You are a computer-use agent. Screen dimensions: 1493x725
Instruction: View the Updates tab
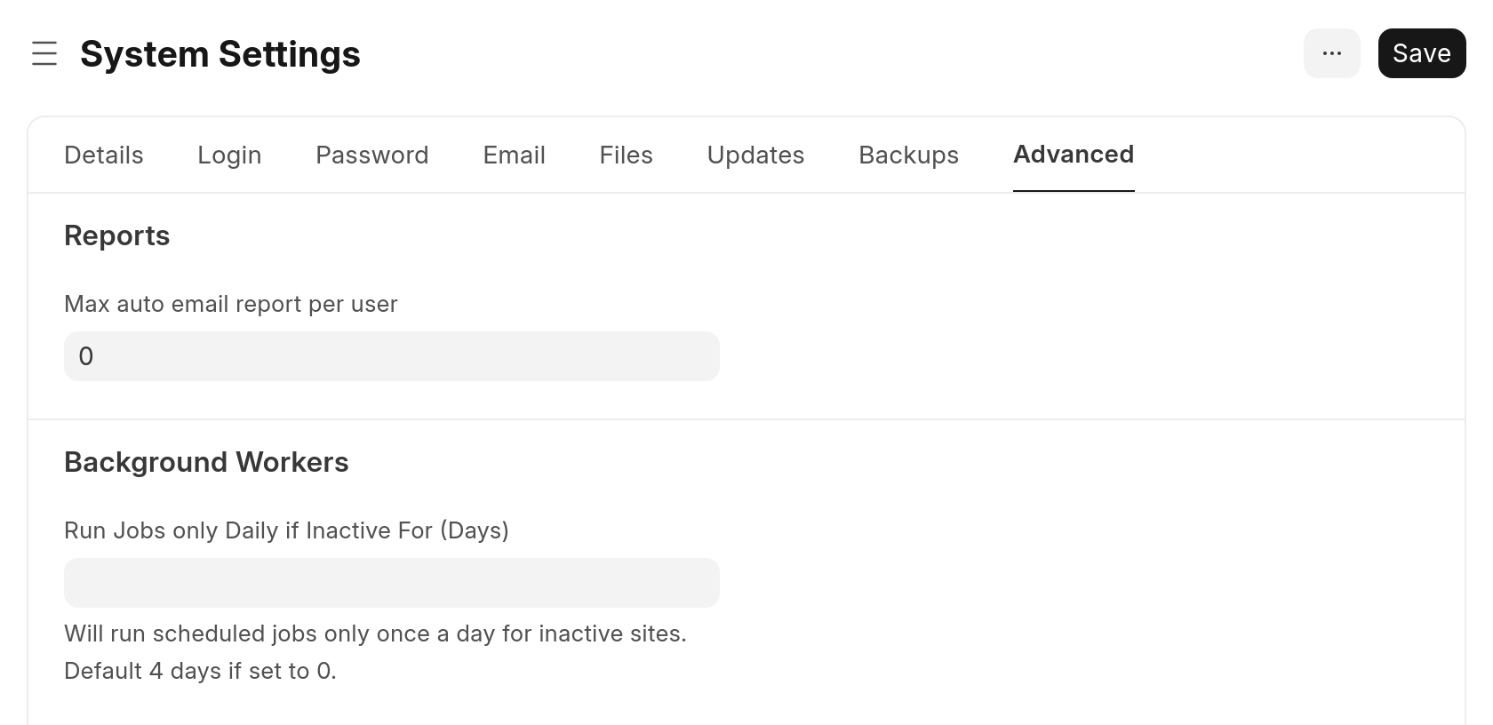pos(755,155)
